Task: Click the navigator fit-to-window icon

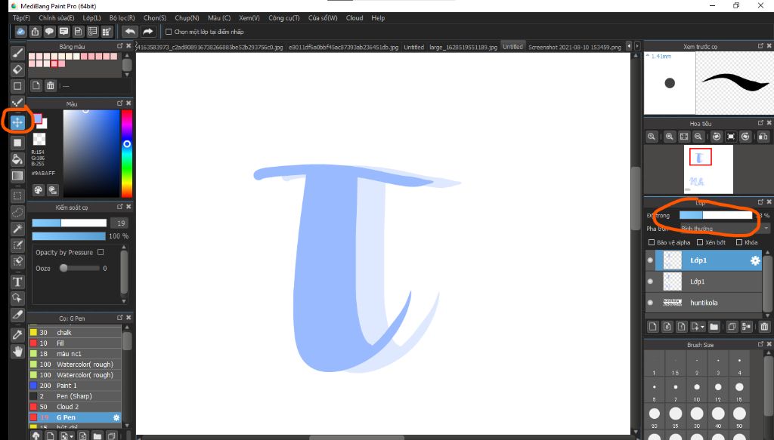Action: click(x=683, y=137)
